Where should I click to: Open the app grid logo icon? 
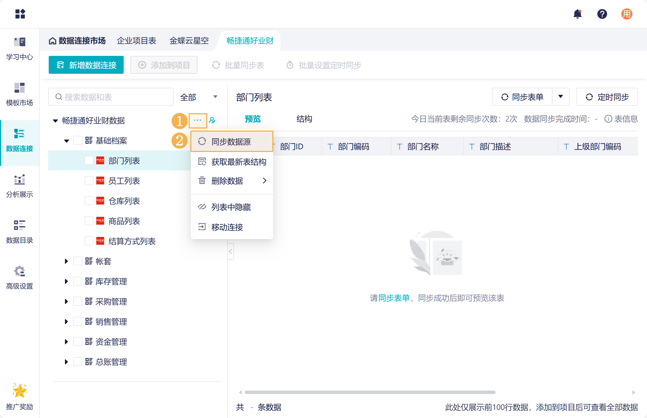click(20, 14)
